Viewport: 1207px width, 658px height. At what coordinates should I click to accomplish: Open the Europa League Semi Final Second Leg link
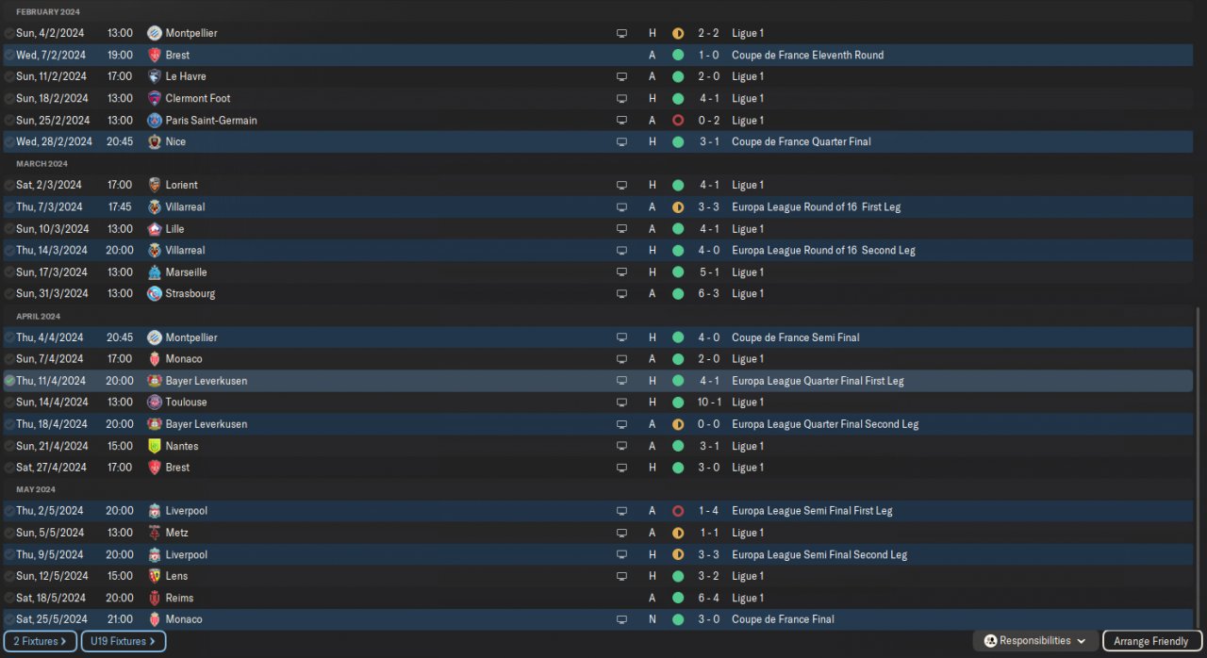[818, 554]
